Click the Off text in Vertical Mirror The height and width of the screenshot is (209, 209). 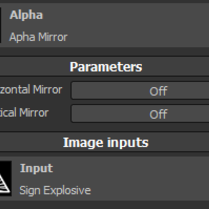click(x=158, y=114)
